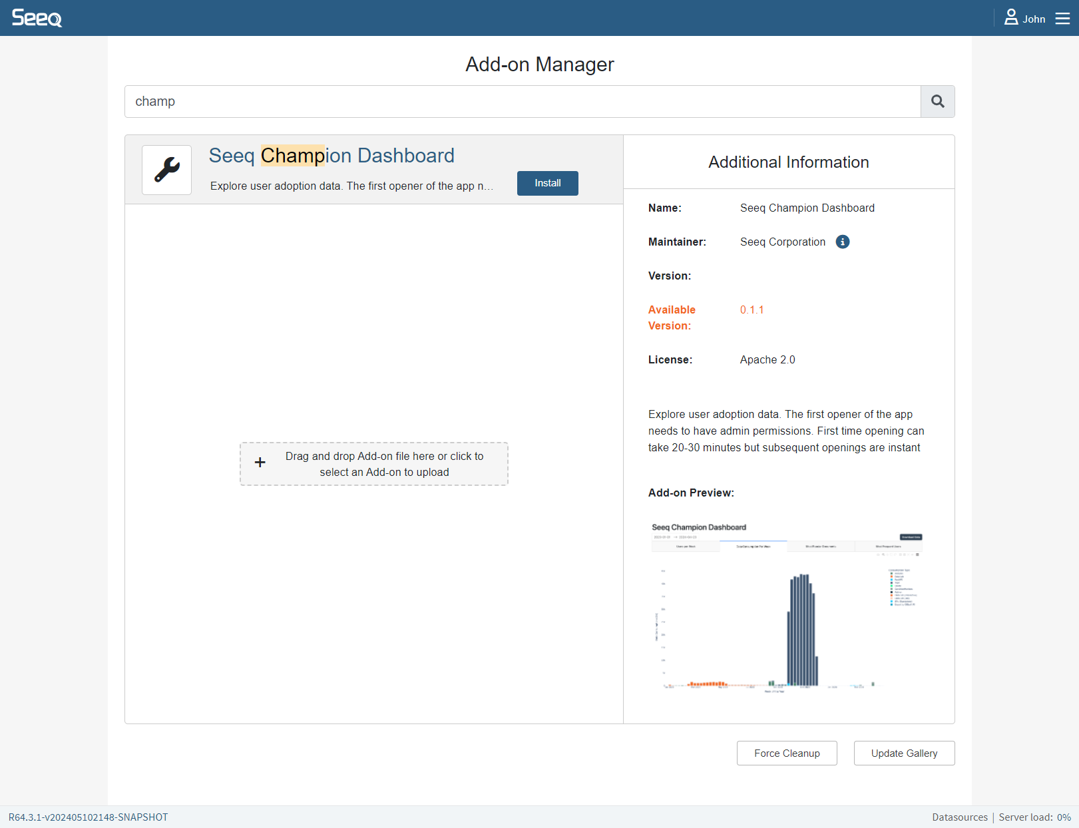Click the available version 0.1.1 value
Screen dimensions: 1079x828
(x=752, y=310)
